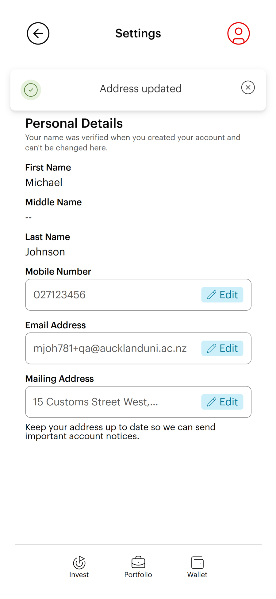Go back using the arrow icon
The image size is (276, 599).
pos(38,33)
